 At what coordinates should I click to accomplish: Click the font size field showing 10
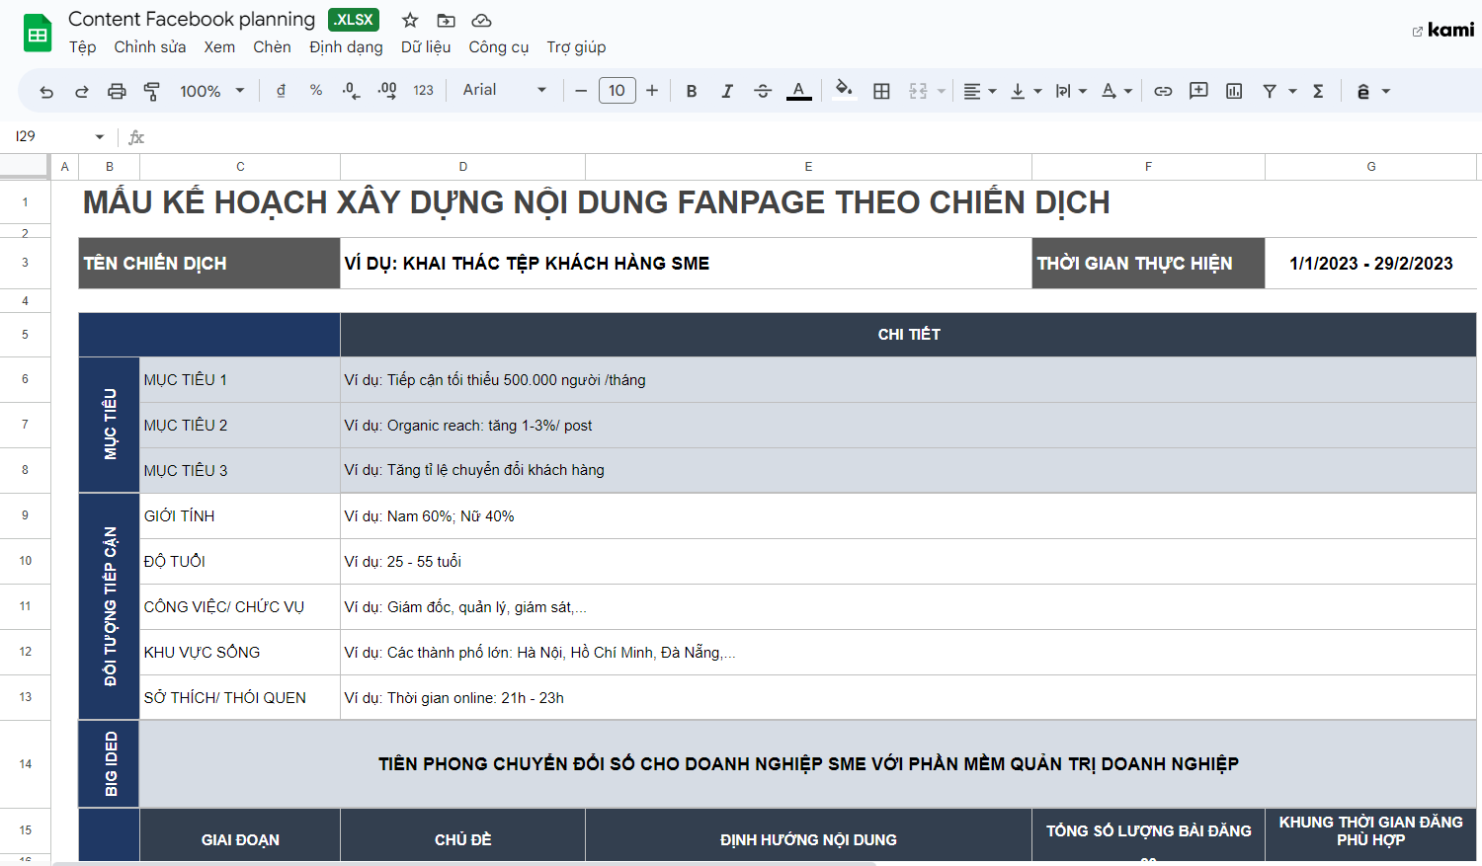point(617,91)
